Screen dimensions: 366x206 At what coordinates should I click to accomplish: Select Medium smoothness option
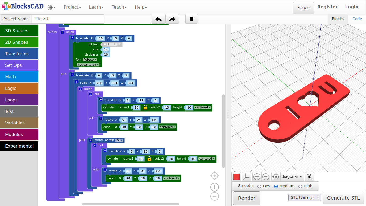point(276,186)
